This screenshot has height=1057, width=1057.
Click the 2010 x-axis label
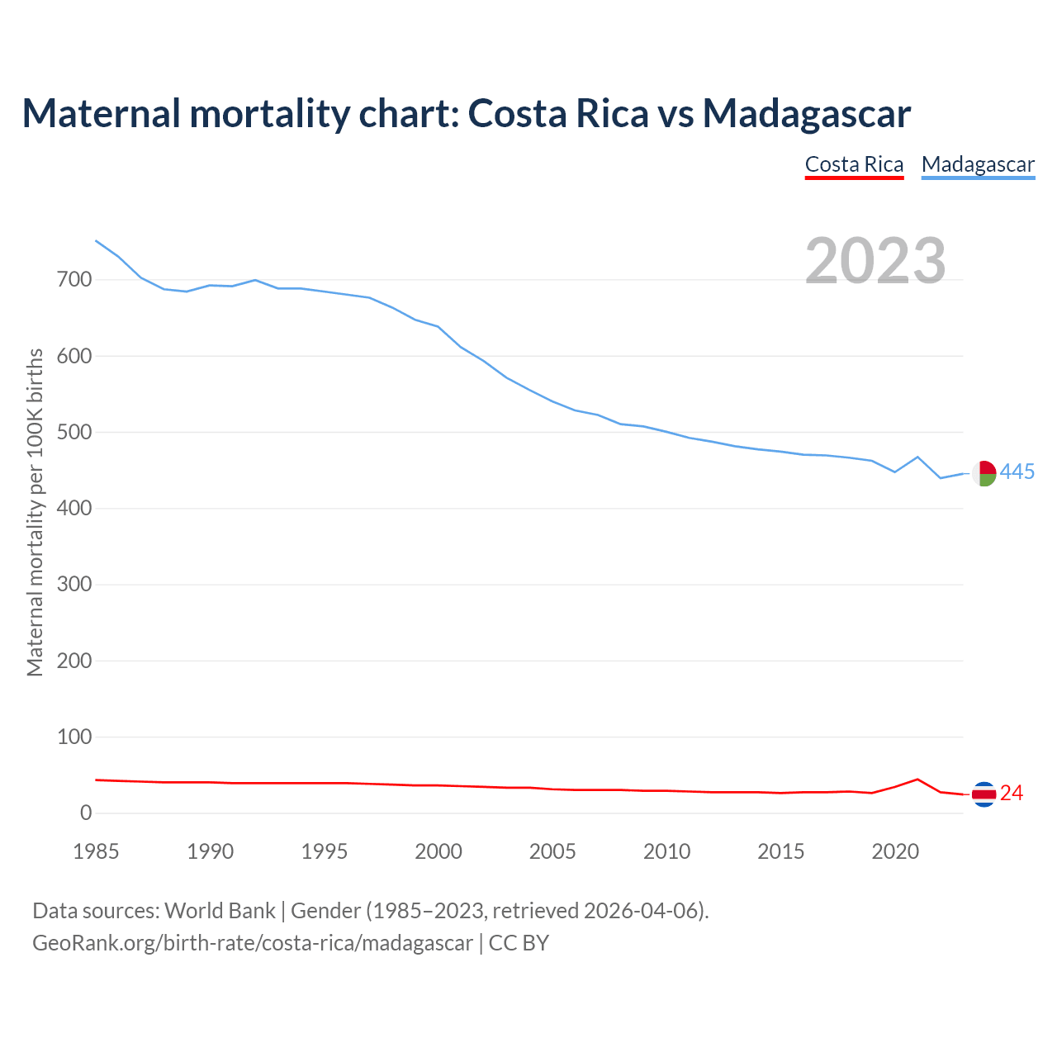click(x=666, y=851)
